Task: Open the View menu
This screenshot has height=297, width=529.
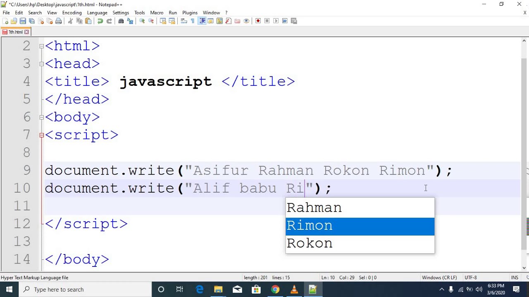Action: (x=52, y=13)
